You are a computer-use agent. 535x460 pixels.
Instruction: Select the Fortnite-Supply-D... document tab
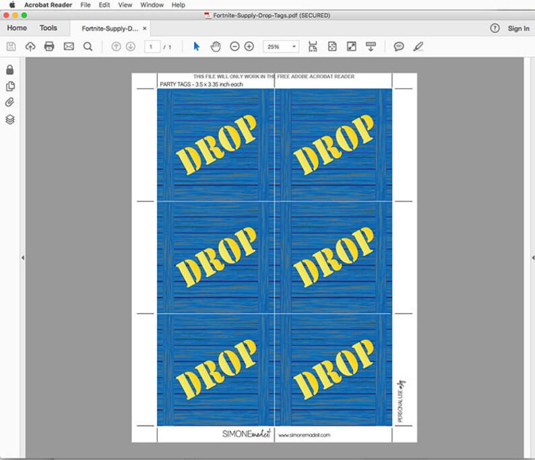pyautogui.click(x=110, y=29)
